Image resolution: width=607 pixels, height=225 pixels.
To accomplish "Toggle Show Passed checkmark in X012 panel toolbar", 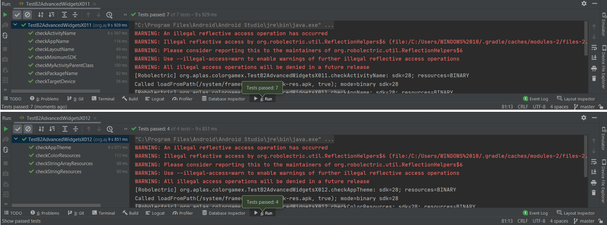I will 18,129.
